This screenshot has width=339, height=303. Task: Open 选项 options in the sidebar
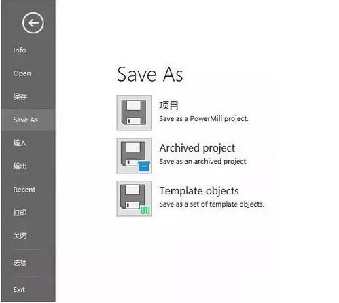point(20,263)
